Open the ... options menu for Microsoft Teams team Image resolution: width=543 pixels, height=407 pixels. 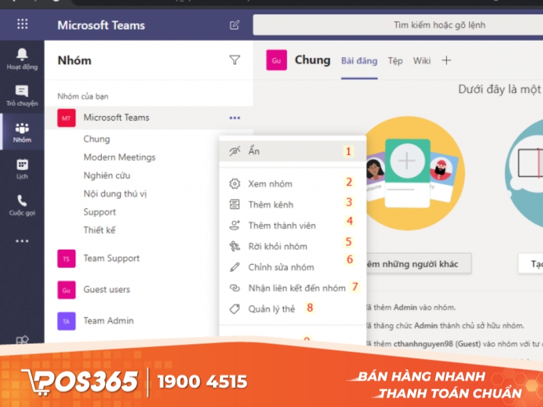pyautogui.click(x=234, y=117)
